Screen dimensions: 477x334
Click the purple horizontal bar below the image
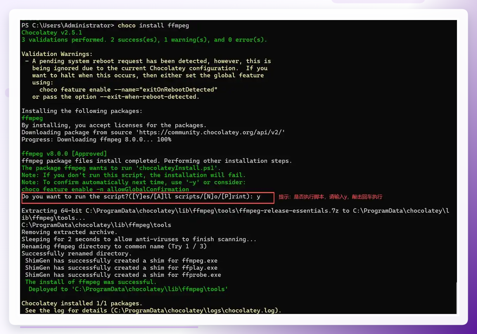pos(109,327)
